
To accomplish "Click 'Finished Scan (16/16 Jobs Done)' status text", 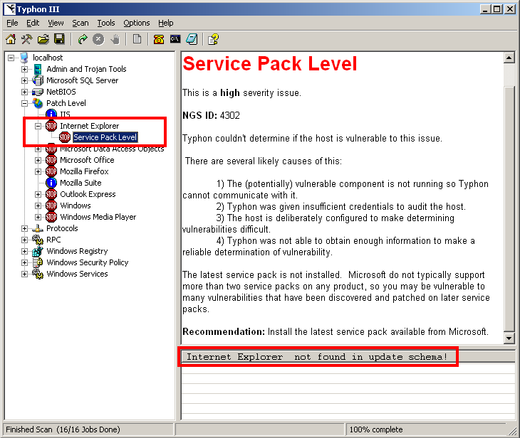I will tap(63, 429).
